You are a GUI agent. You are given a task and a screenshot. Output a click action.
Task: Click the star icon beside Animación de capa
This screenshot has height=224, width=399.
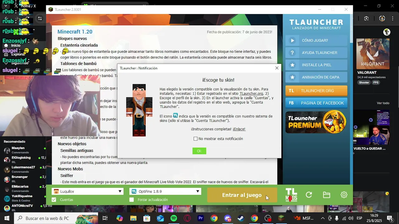(x=292, y=77)
